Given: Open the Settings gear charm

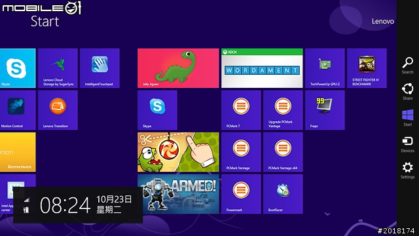Looking at the screenshot, I should click(x=407, y=170).
